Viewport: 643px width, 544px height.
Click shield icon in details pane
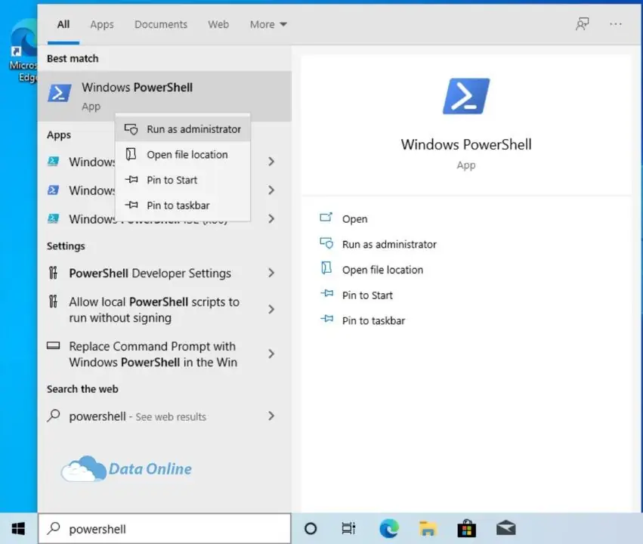pos(326,243)
